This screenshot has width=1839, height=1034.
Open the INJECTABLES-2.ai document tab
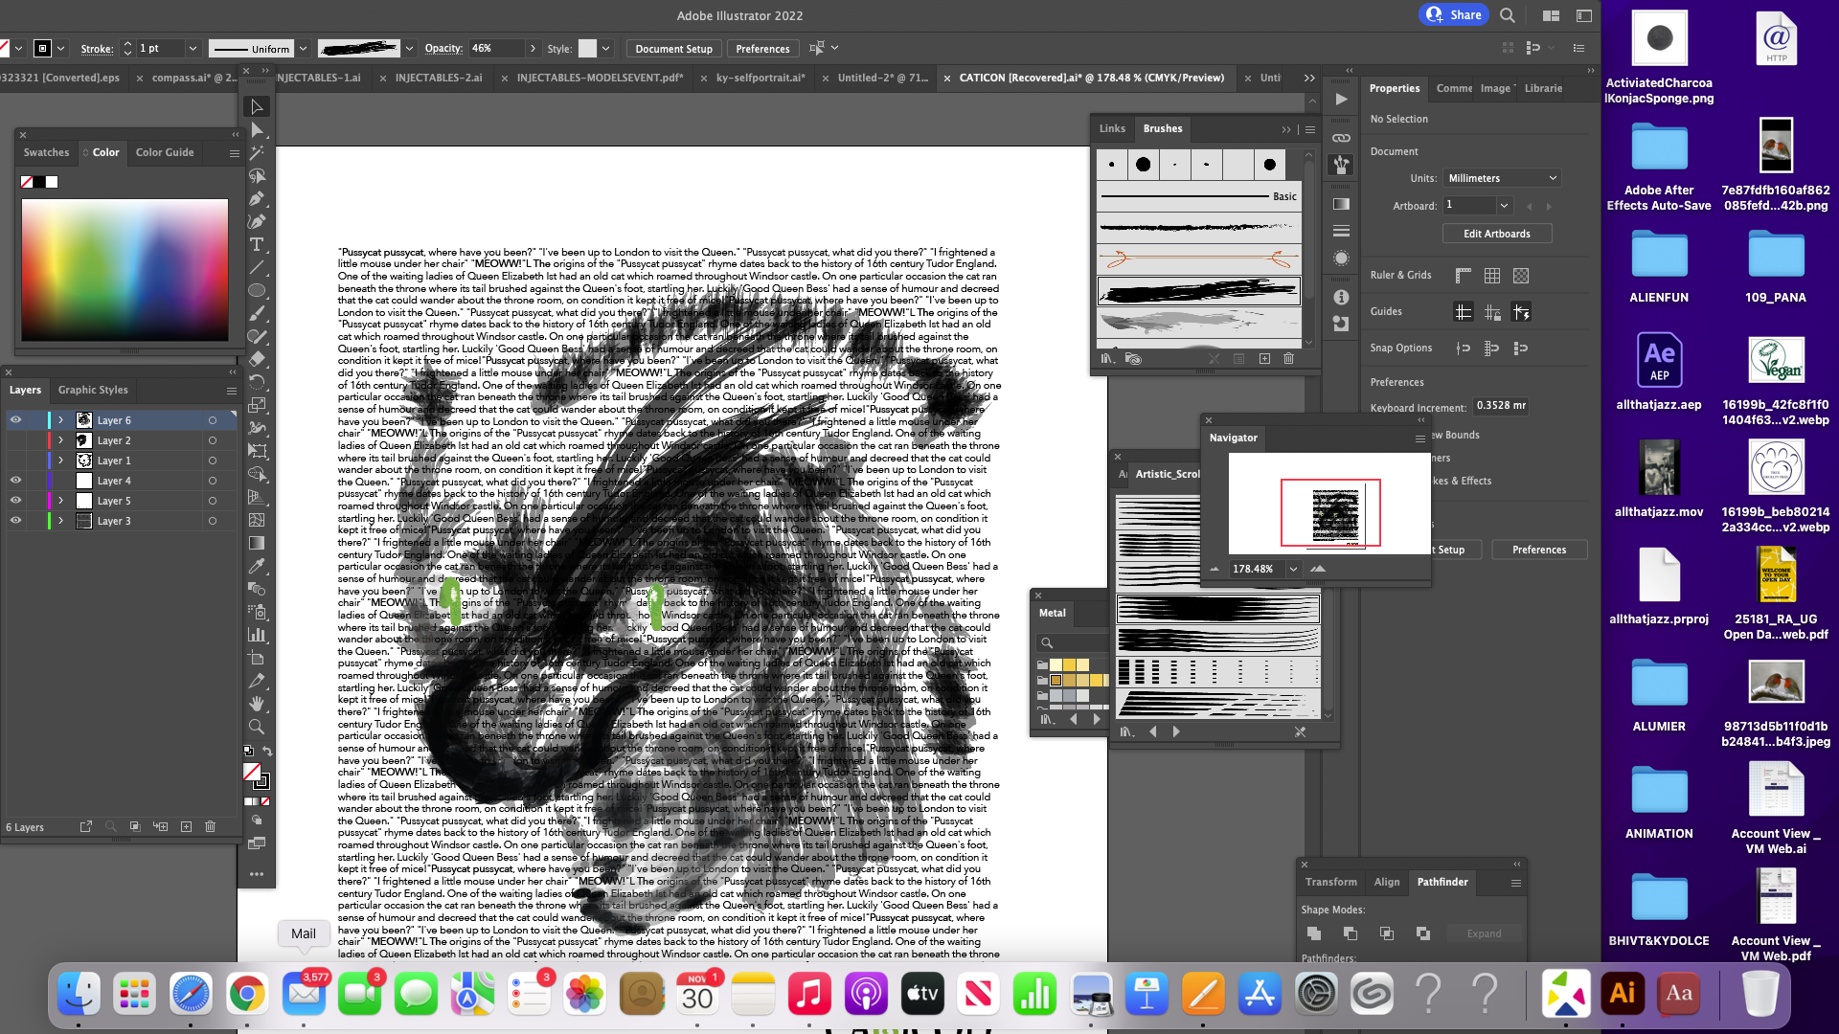tap(439, 78)
